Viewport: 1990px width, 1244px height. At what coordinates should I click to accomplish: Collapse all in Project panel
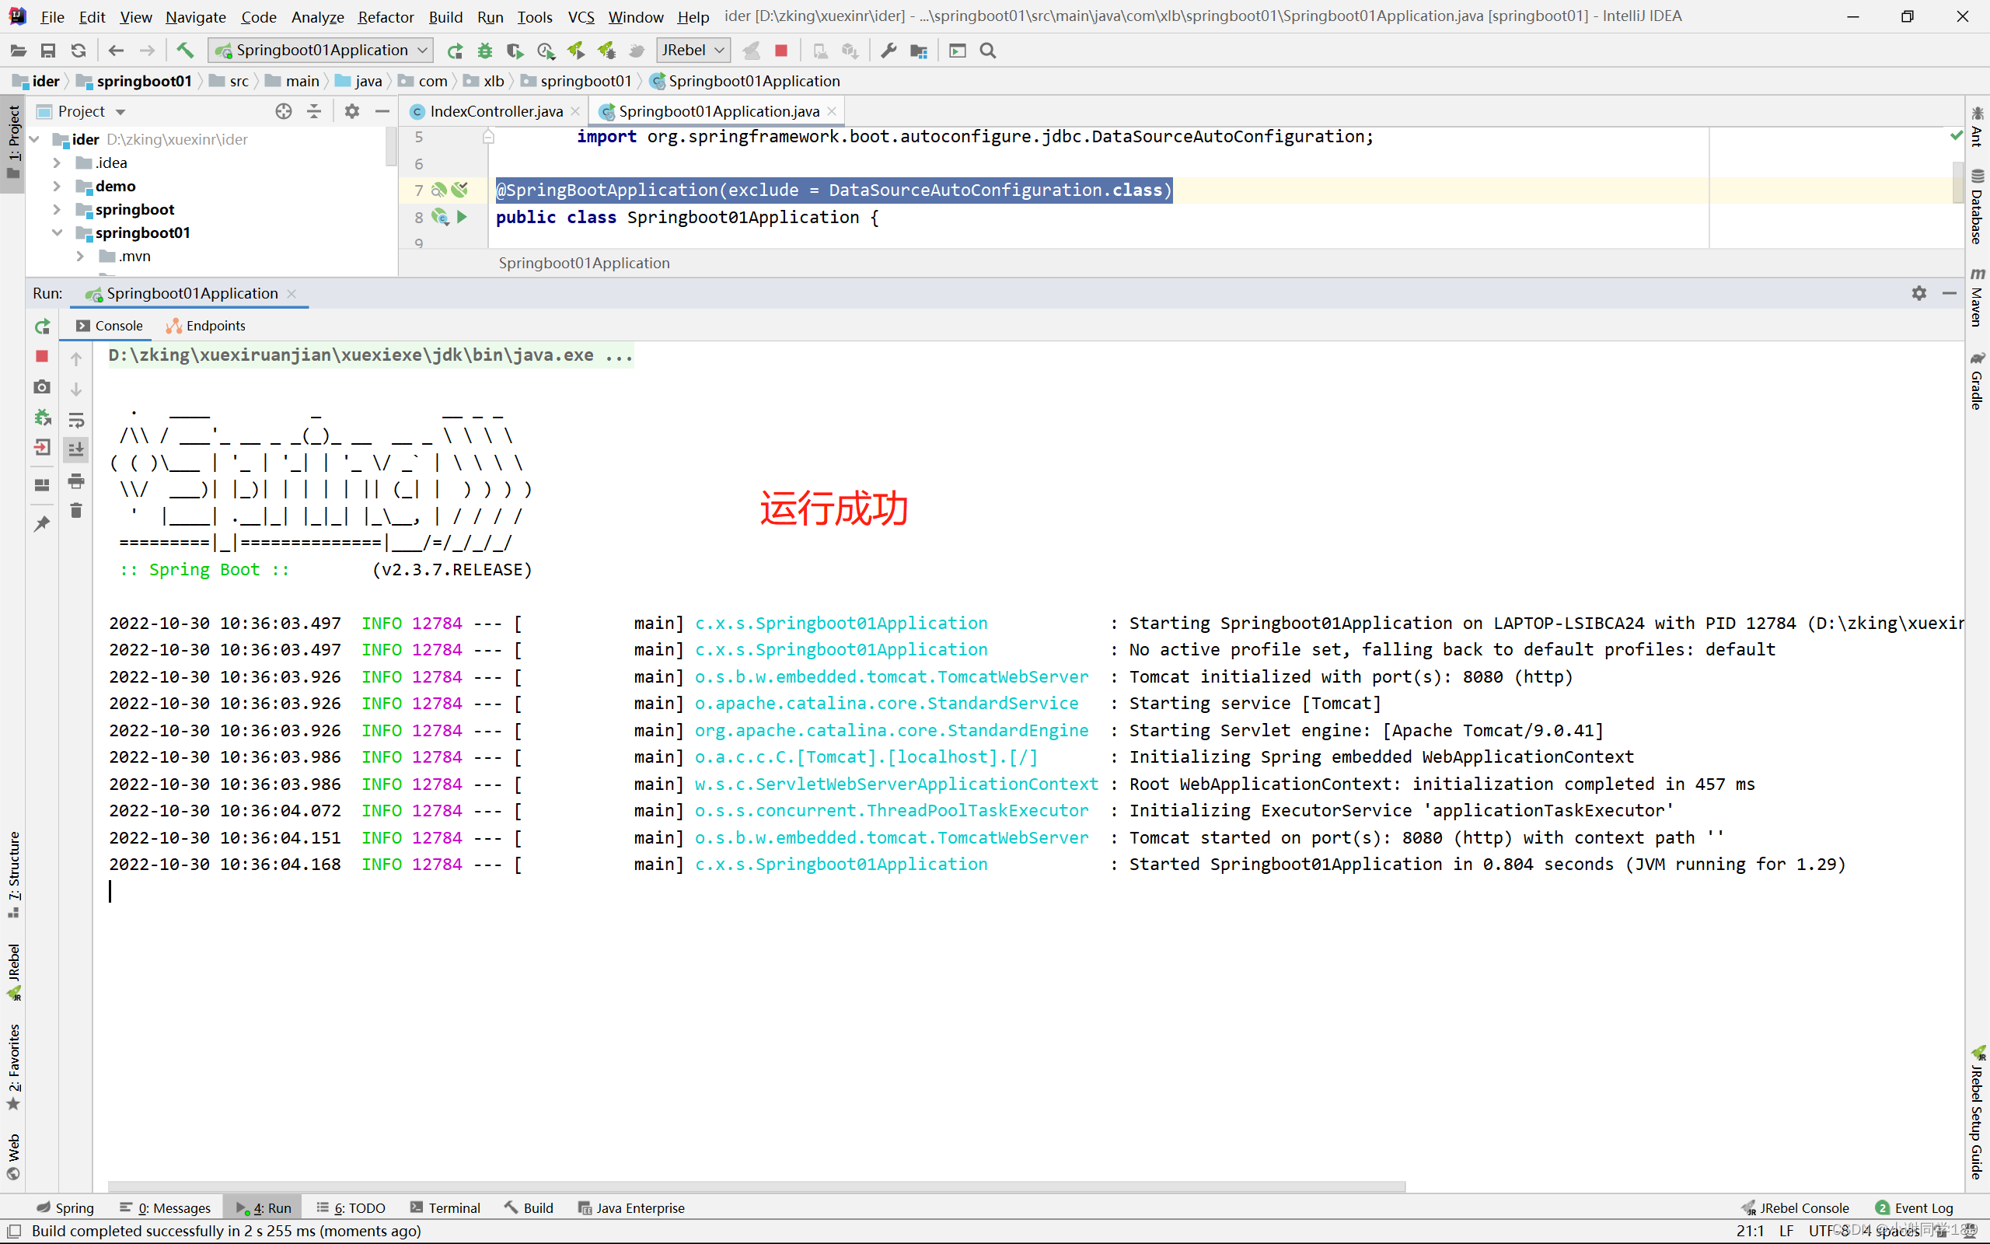314,111
